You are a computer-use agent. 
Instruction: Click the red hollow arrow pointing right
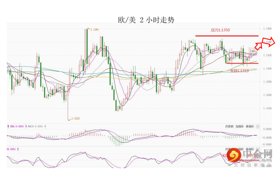tap(269, 42)
